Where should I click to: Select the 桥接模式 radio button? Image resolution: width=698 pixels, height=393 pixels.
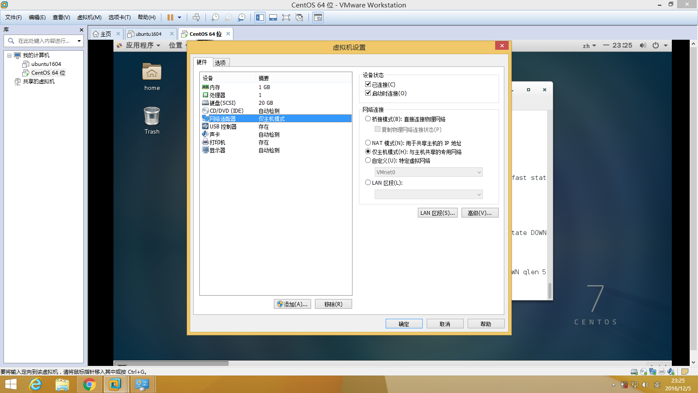coord(368,118)
